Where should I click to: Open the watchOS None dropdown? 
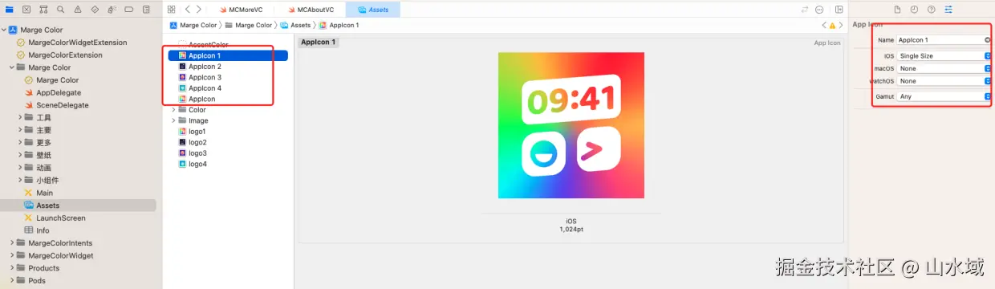pos(944,81)
